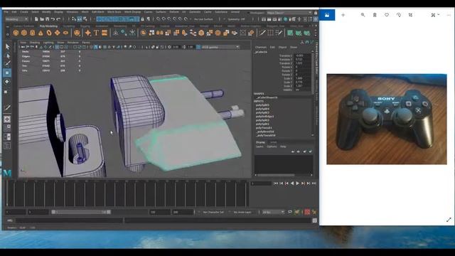This screenshot has width=455, height=256.
Task: Activate the Move tool in toolbox
Action: click(7, 73)
